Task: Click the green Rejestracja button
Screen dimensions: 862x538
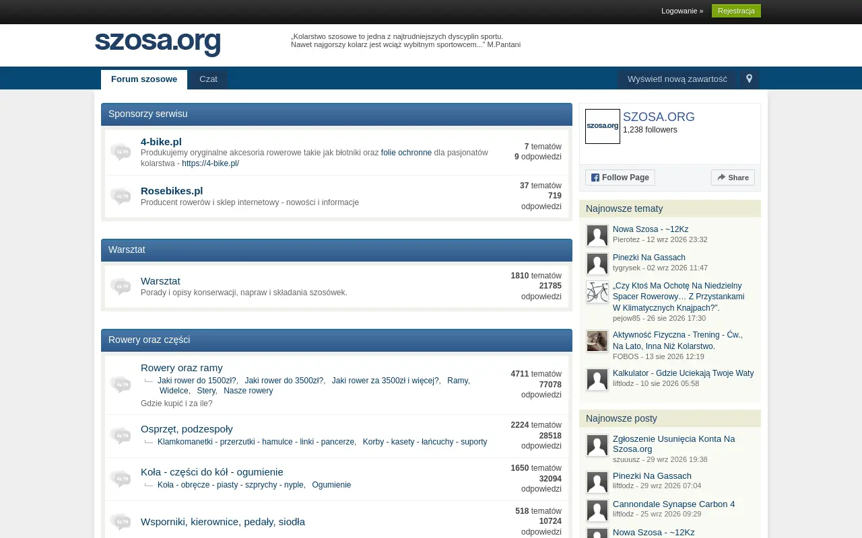Action: [x=736, y=11]
